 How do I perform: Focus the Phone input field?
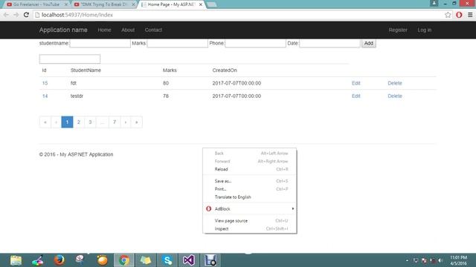click(255, 43)
